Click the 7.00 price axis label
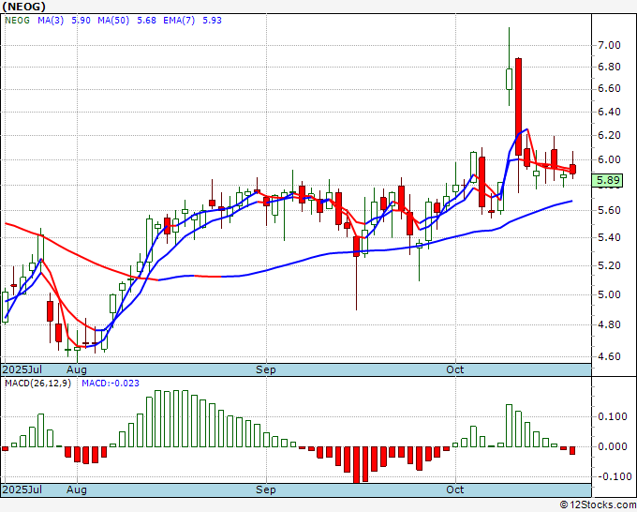637x512 pixels. [609, 45]
